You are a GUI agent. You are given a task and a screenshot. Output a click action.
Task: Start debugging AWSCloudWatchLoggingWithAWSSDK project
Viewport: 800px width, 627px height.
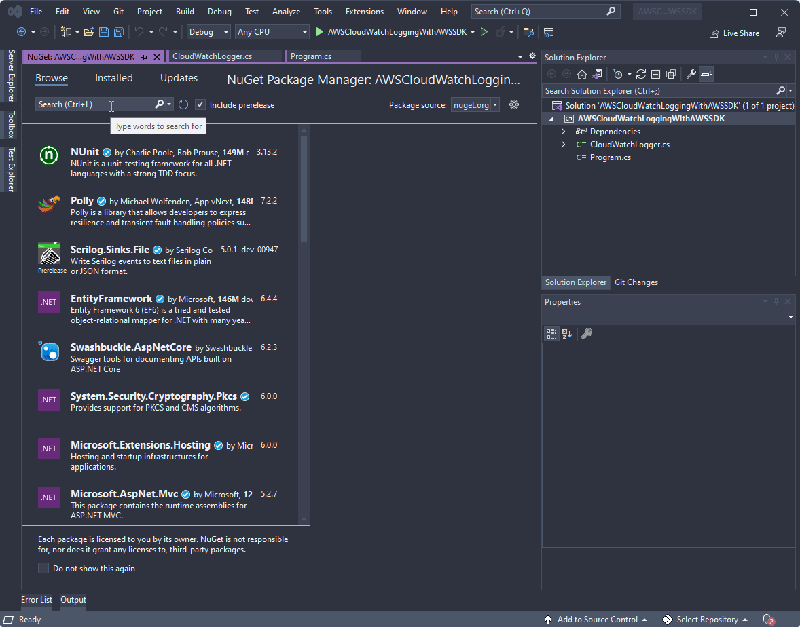click(484, 31)
